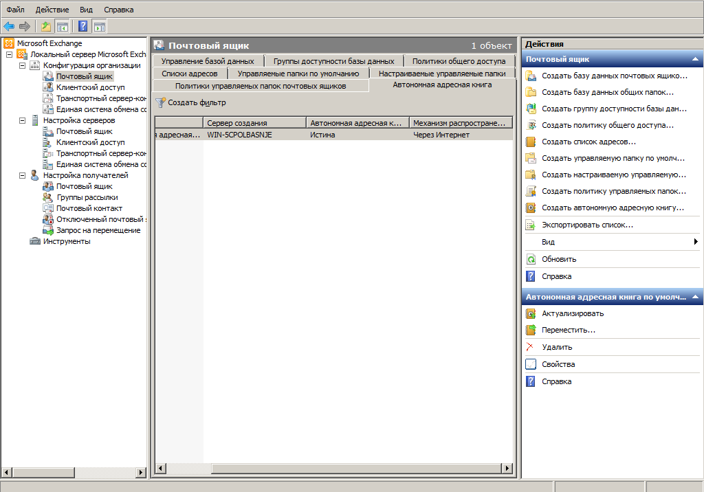Viewport: 704px width, 492px height.
Task: Select Группы рассылки in the tree
Action: (x=87, y=197)
